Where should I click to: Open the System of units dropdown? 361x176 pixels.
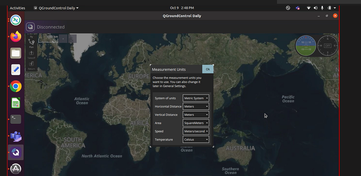click(196, 98)
